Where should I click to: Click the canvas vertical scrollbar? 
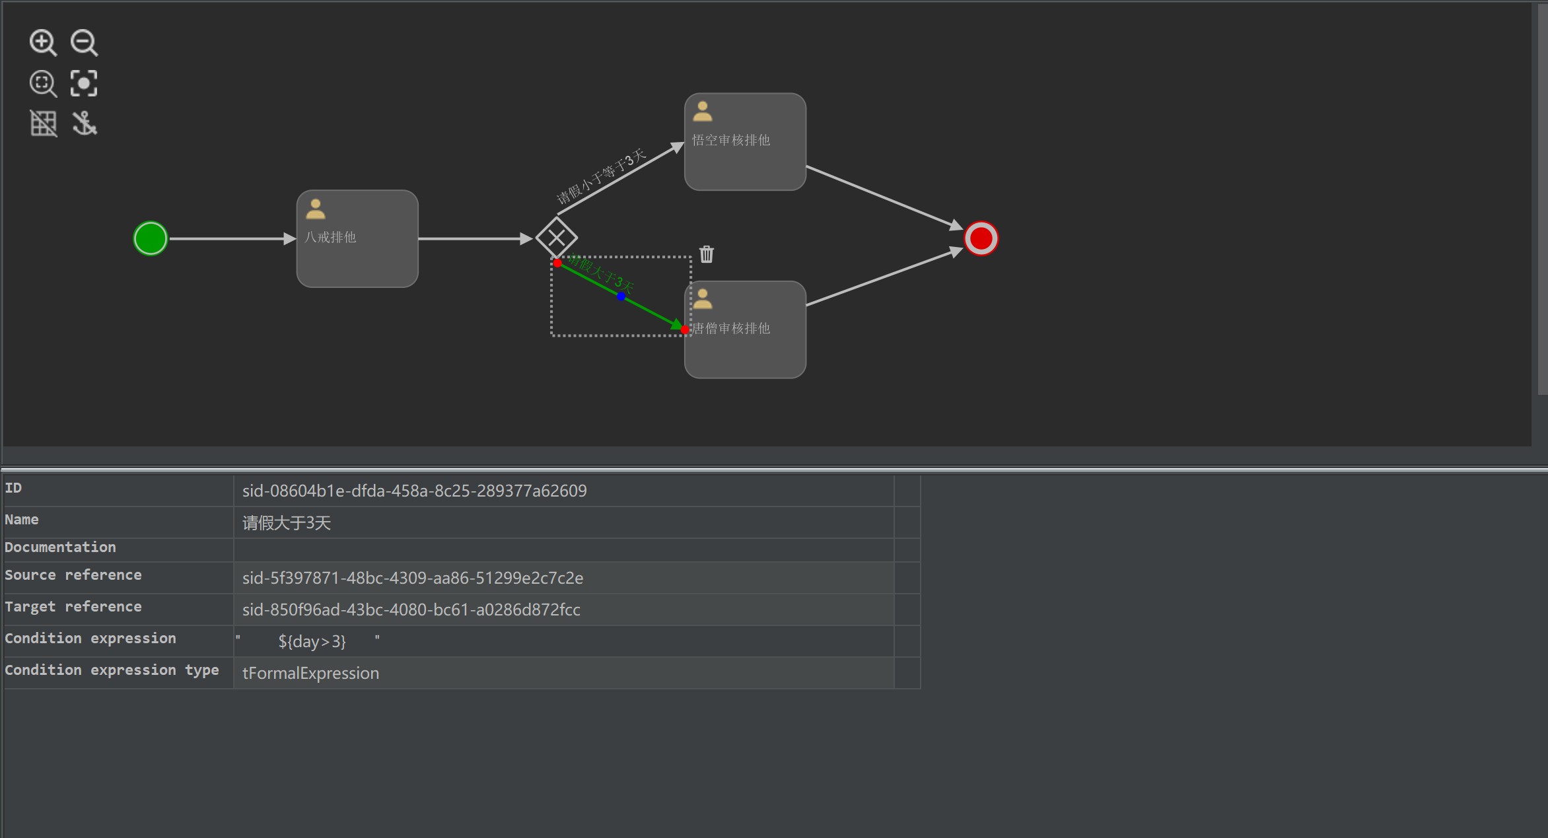(1542, 198)
